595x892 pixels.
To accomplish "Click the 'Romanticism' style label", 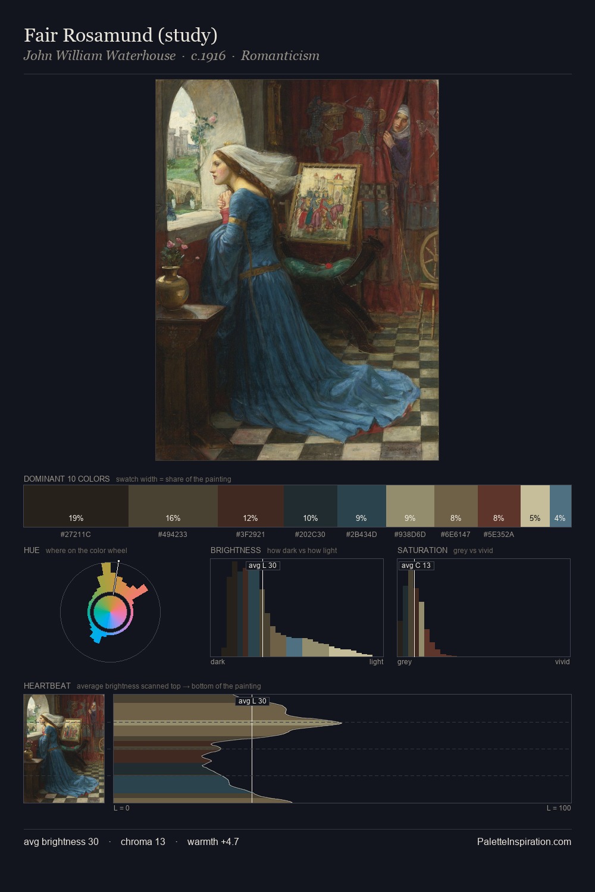I will 280,56.
